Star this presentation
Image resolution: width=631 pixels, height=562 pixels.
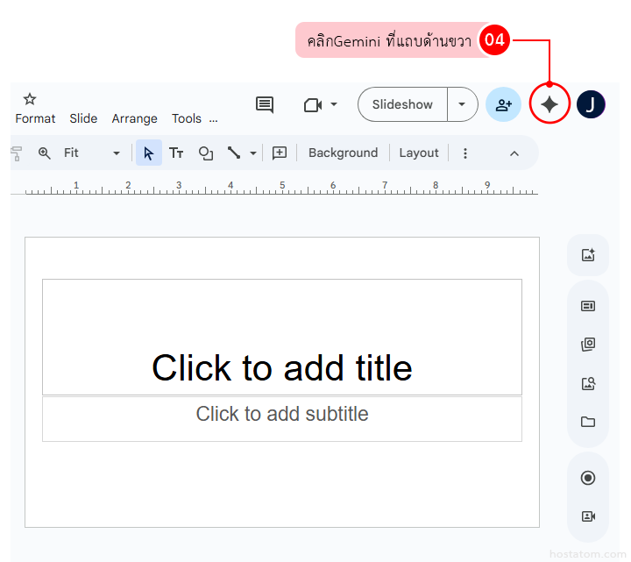coord(30,99)
